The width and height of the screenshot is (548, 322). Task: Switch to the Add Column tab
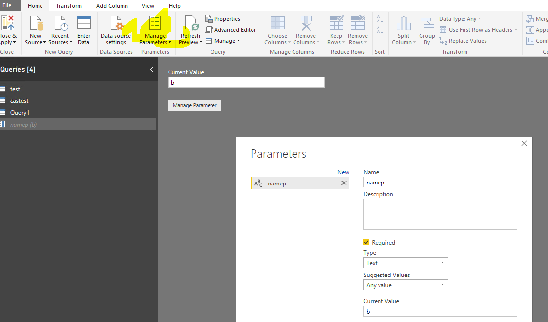pyautogui.click(x=112, y=6)
